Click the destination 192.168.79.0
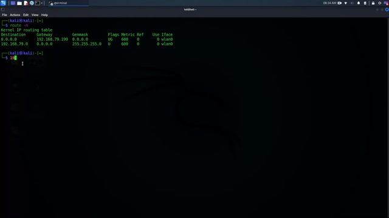The width and height of the screenshot is (389, 218). pyautogui.click(x=15, y=44)
